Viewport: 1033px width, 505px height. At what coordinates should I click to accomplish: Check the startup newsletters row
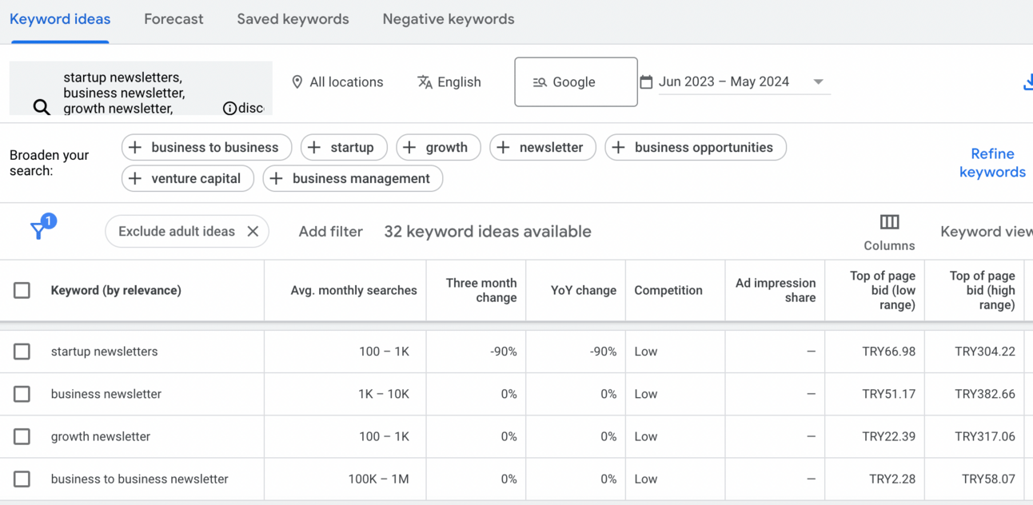click(x=22, y=352)
